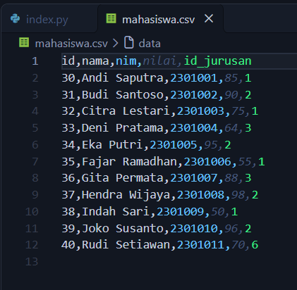Click the nilai value 50
The width and height of the screenshot is (297, 290).
click(x=218, y=212)
